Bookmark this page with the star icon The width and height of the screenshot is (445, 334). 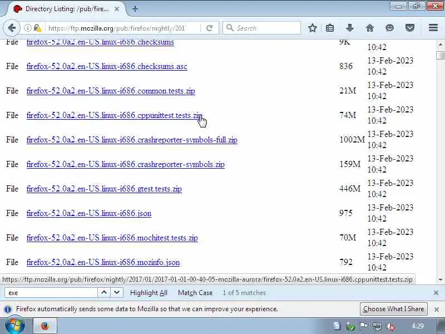(313, 28)
